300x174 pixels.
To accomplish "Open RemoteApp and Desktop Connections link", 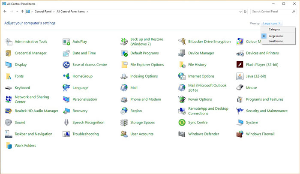I will (208, 111).
